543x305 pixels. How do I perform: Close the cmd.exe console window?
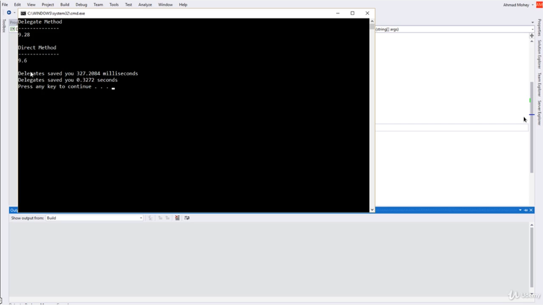(x=367, y=13)
